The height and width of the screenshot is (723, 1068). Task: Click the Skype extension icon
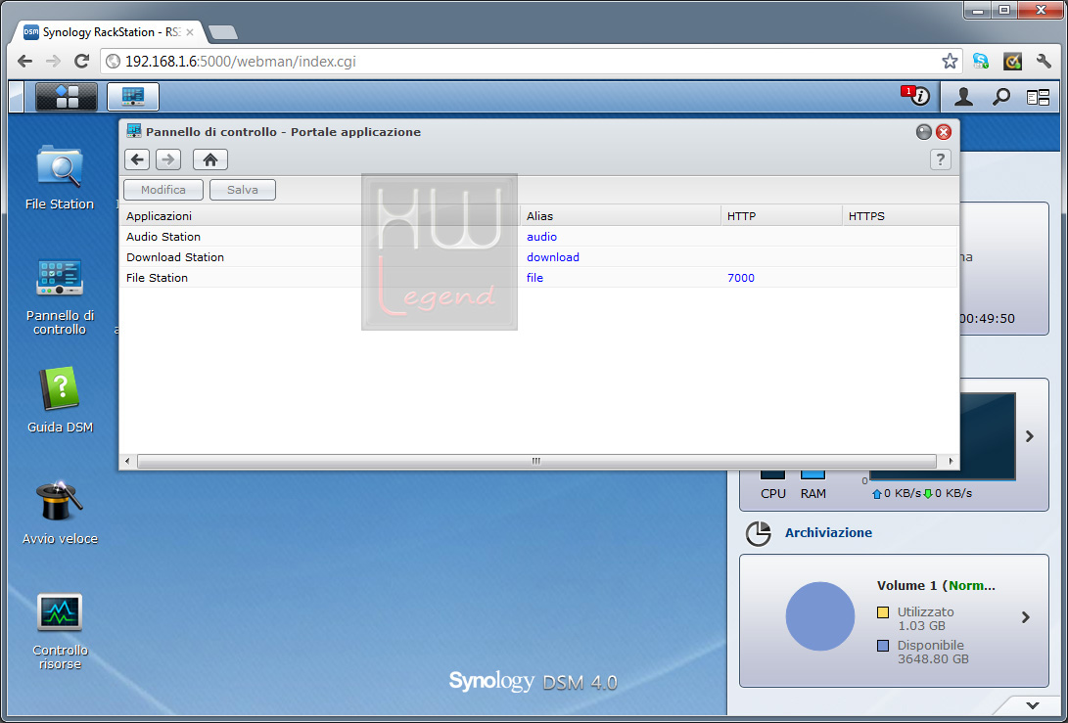pyautogui.click(x=981, y=62)
